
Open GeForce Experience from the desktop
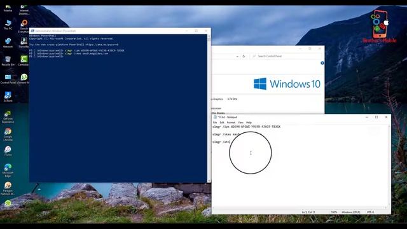click(x=8, y=116)
